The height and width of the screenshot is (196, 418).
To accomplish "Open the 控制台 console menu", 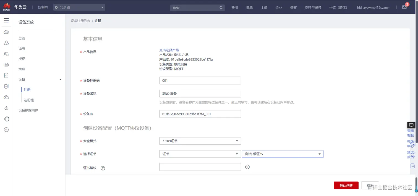I will point(43,7).
